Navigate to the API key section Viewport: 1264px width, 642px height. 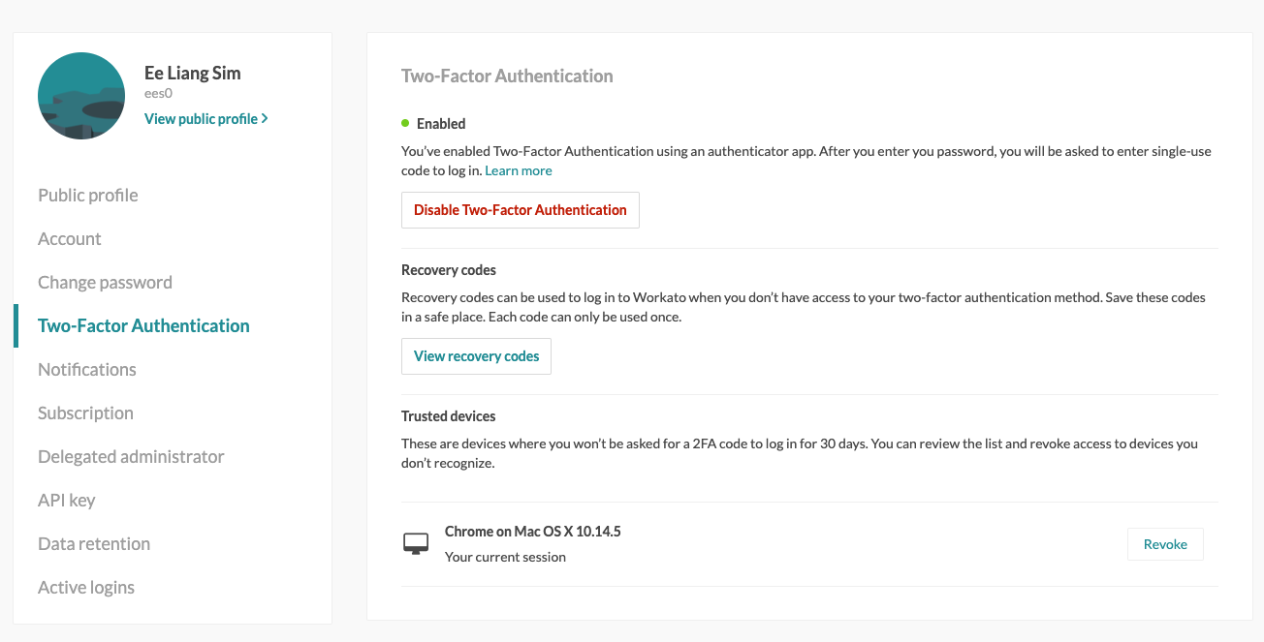(x=66, y=500)
